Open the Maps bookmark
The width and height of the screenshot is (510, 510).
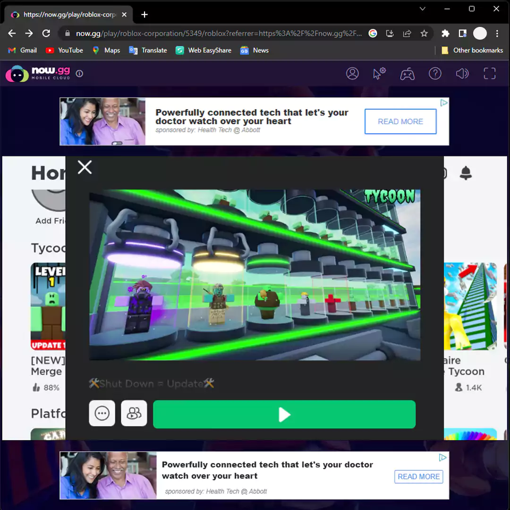tap(106, 51)
